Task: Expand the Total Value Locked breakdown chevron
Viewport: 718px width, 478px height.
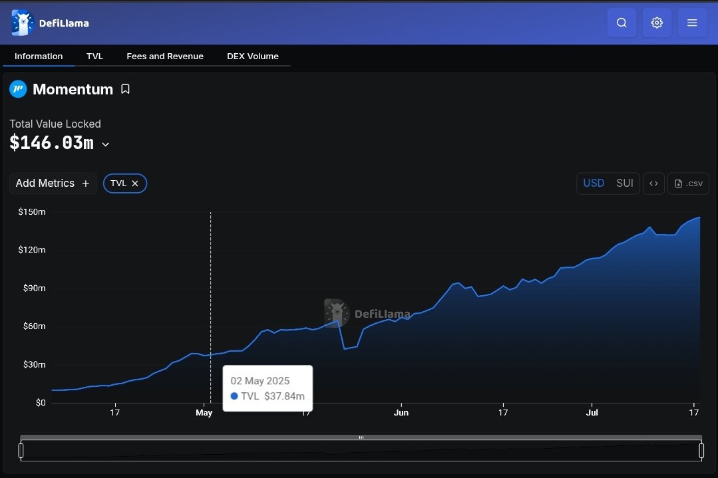Action: [x=105, y=144]
